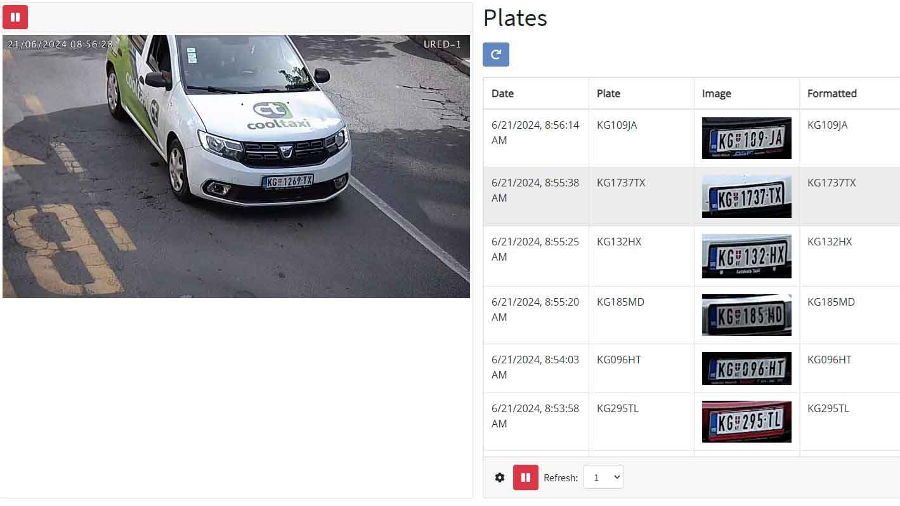Click the blue refresh plates button
This screenshot has width=900, height=506.
tap(496, 55)
